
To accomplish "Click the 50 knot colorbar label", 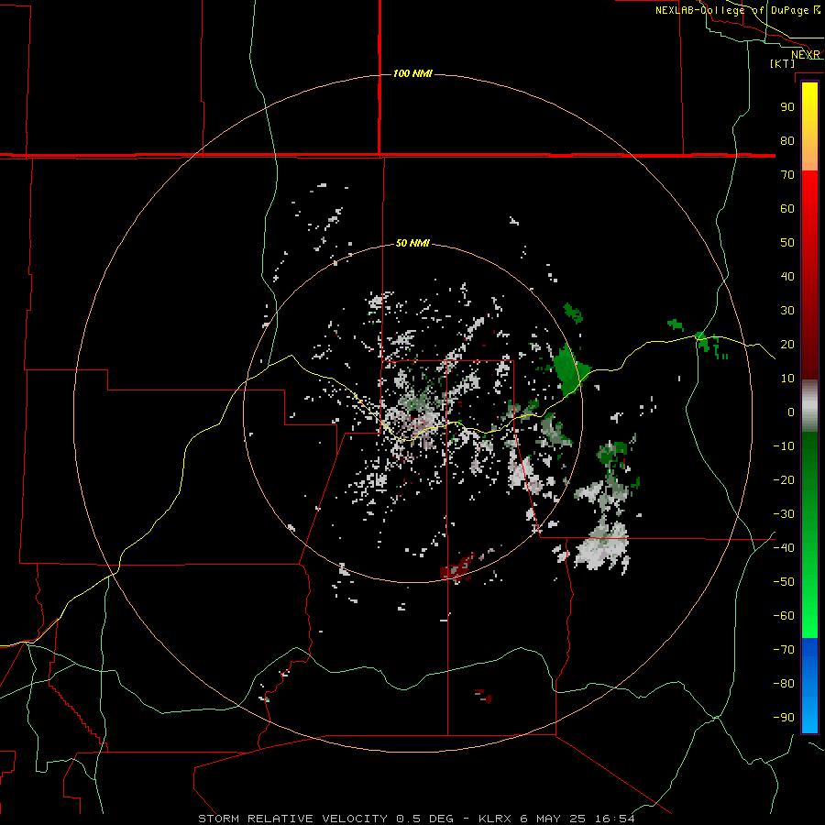I will pos(787,243).
